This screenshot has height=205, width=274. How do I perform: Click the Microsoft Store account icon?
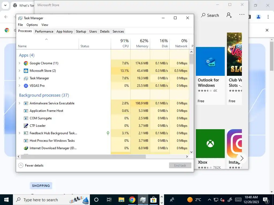click(x=229, y=15)
